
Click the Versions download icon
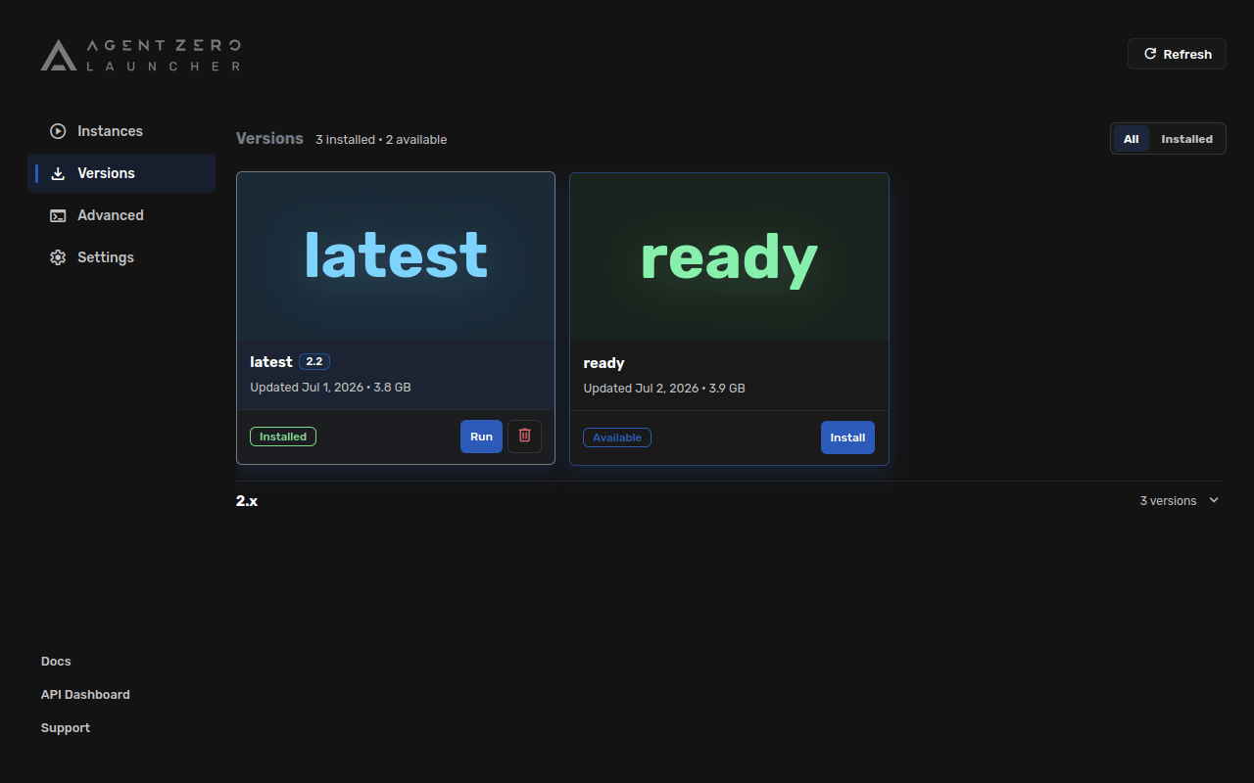(x=58, y=173)
